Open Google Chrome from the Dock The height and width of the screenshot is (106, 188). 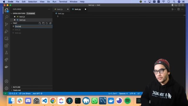point(53,101)
